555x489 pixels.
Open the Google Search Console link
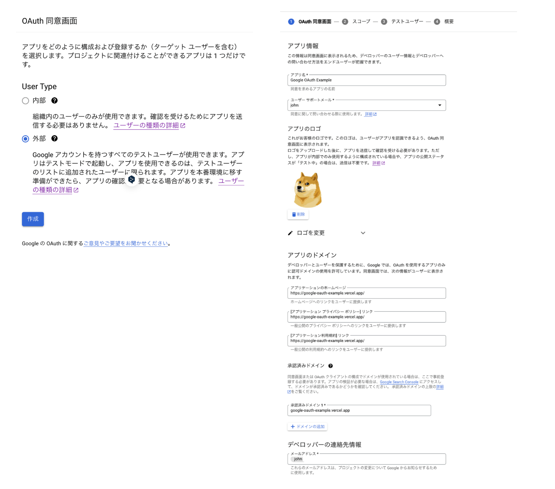(399, 382)
